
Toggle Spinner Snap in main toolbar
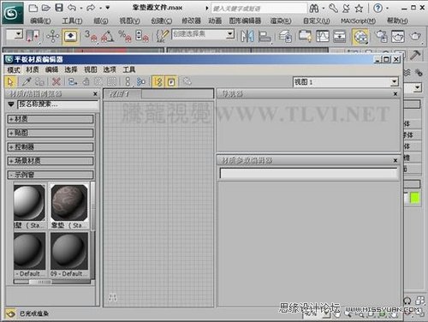(142, 36)
